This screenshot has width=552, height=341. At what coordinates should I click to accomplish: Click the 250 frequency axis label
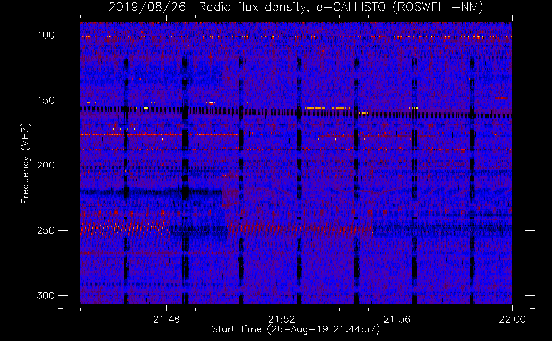[46, 231]
